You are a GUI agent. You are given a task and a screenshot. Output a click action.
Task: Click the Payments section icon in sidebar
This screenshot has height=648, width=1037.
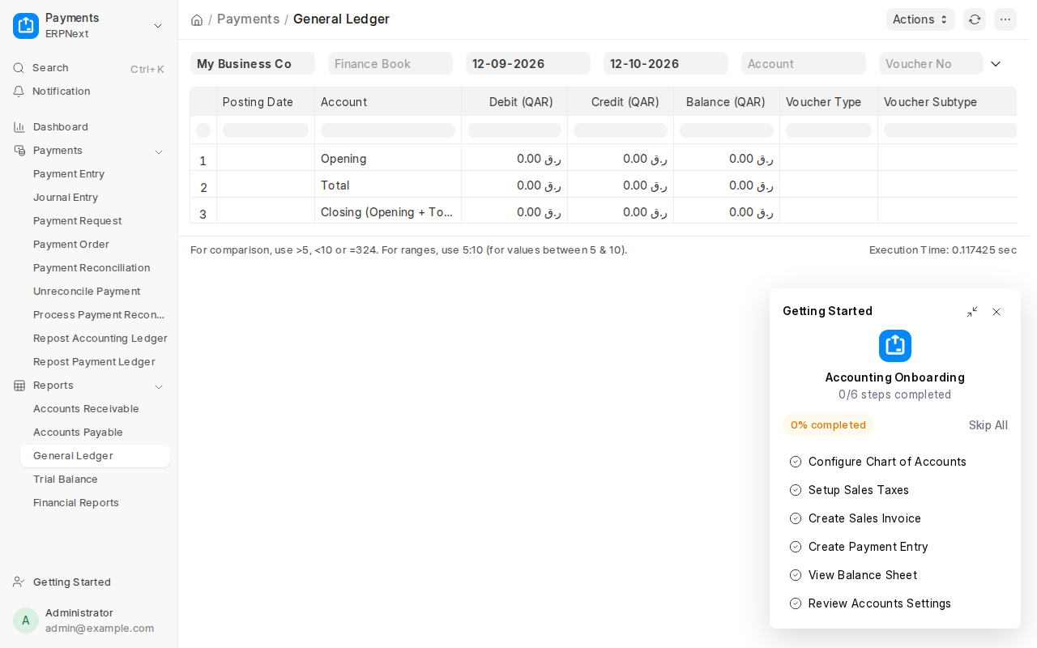click(x=19, y=151)
